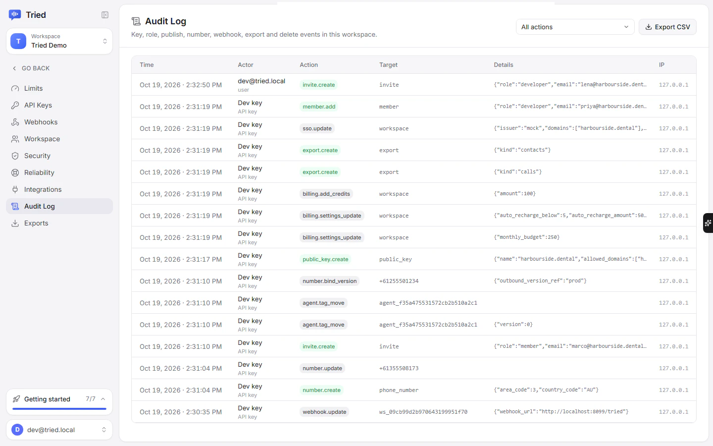This screenshot has width=713, height=446.
Task: Open the All actions filter dropdown
Action: click(575, 27)
